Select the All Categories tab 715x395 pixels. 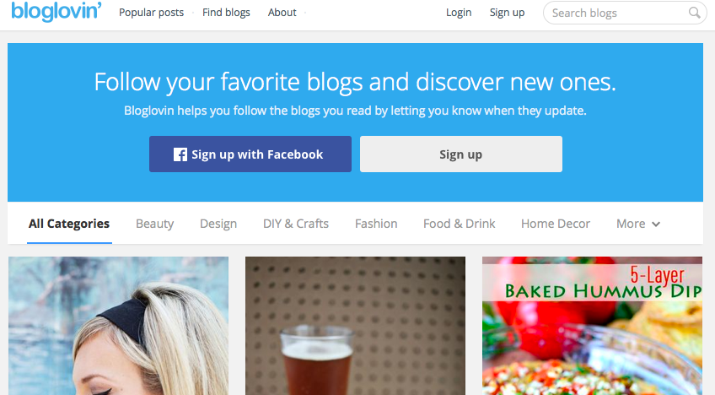(69, 224)
